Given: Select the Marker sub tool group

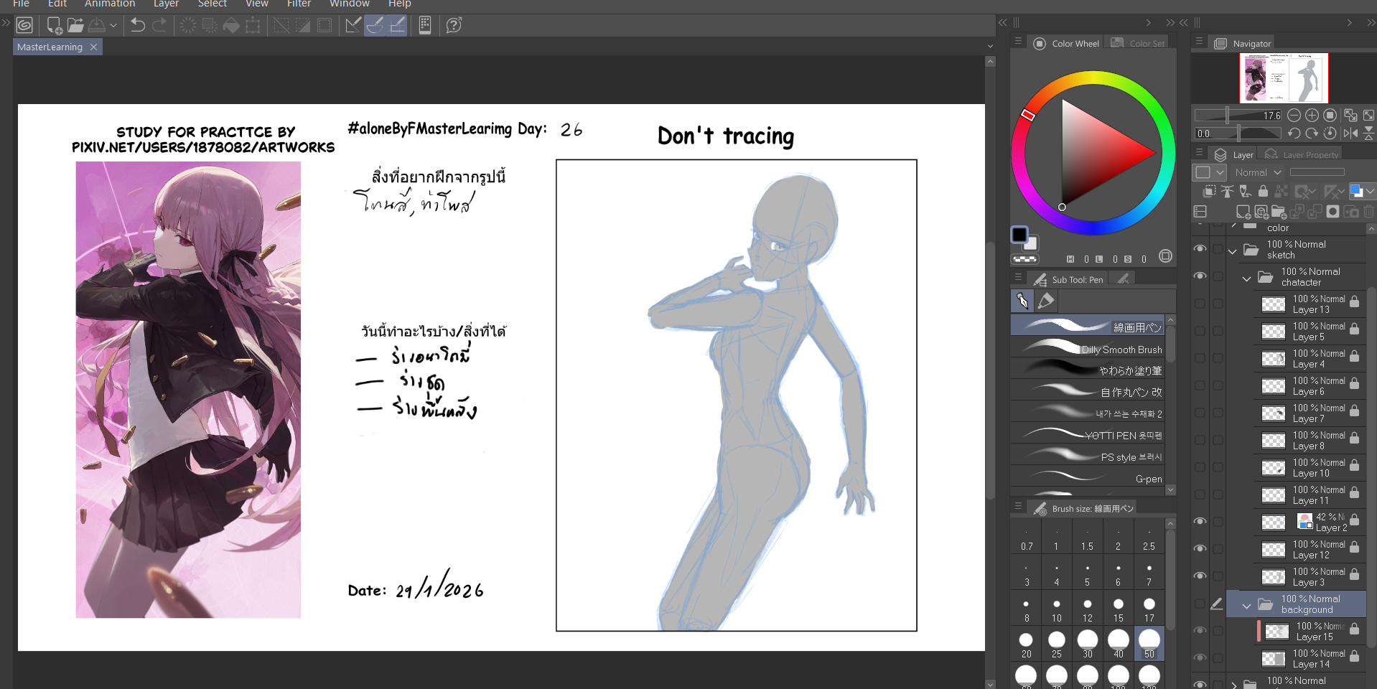Looking at the screenshot, I should tap(1046, 301).
